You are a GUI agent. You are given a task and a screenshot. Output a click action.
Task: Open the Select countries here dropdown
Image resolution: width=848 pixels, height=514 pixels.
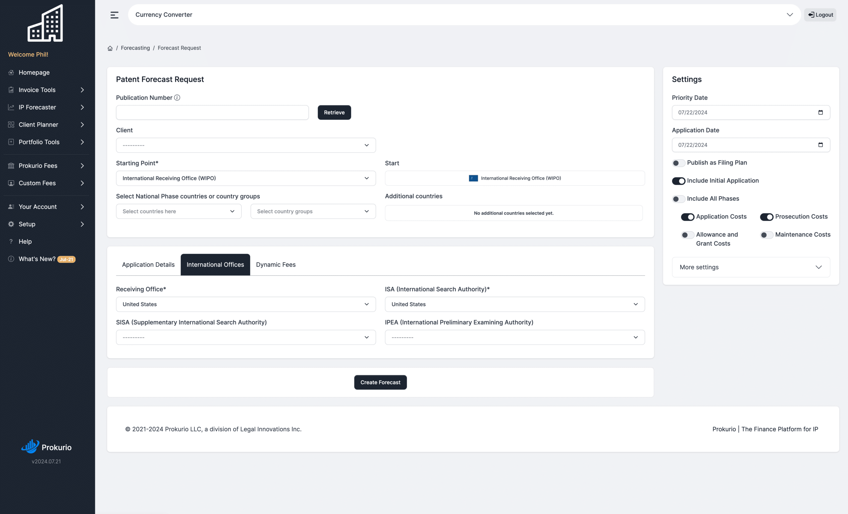tap(179, 211)
